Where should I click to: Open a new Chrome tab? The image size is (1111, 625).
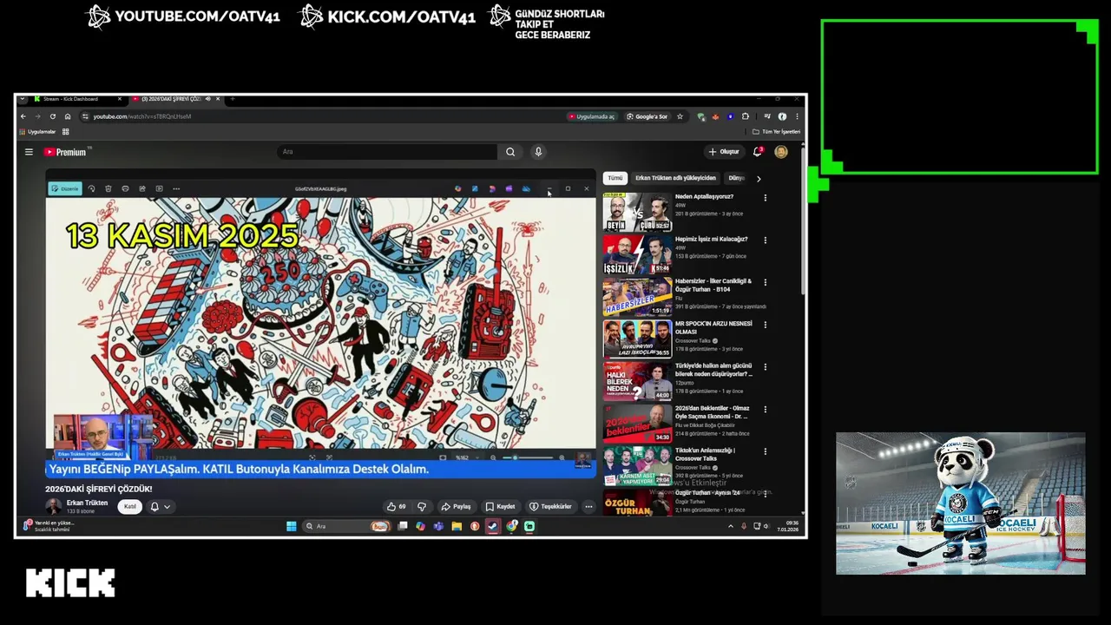click(232, 99)
